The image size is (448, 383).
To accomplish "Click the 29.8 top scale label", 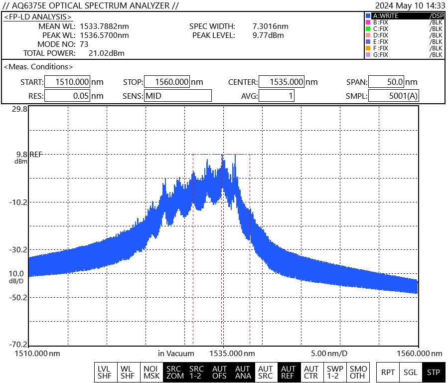I will tap(19, 109).
